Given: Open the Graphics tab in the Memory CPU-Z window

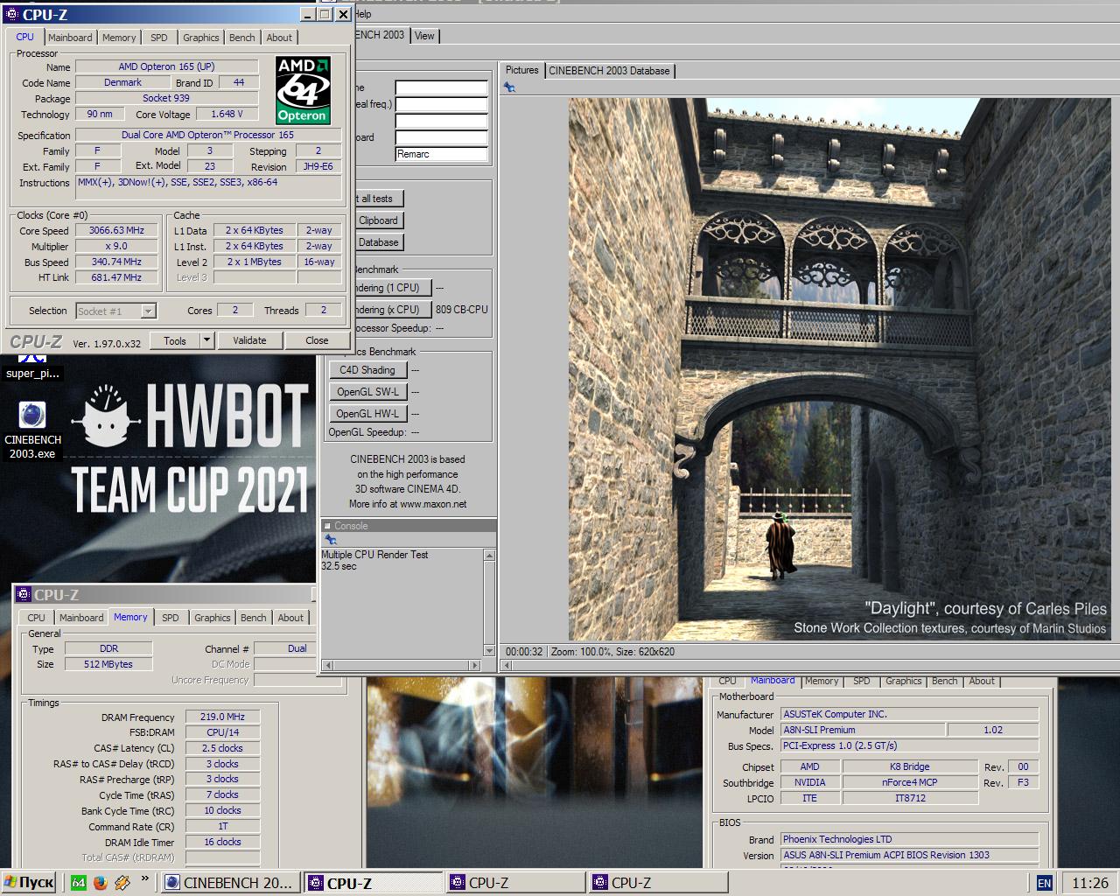Looking at the screenshot, I should pyautogui.click(x=213, y=618).
